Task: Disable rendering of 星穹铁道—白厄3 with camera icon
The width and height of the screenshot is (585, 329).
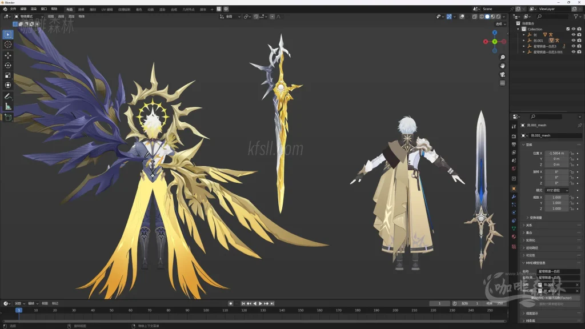Action: [579, 46]
